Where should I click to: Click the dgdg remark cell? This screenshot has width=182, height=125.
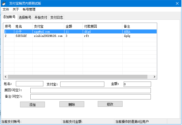click(x=139, y=36)
